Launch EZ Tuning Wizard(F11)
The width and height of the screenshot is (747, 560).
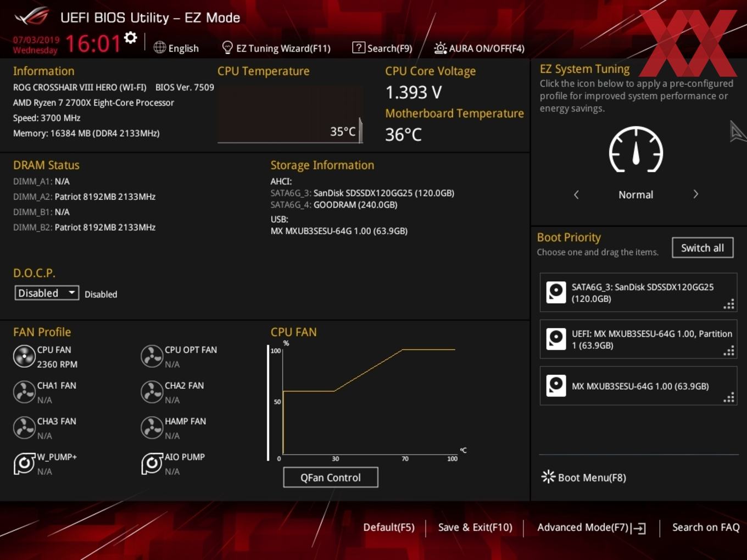283,48
